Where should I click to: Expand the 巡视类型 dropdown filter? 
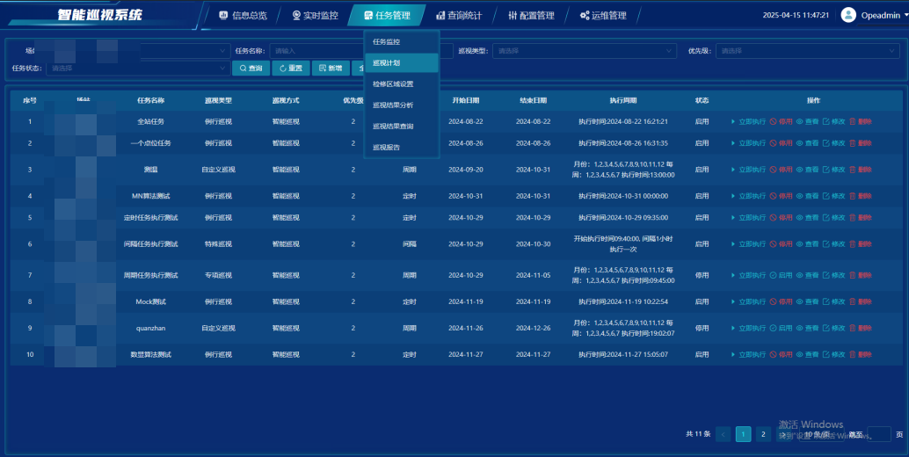[584, 51]
